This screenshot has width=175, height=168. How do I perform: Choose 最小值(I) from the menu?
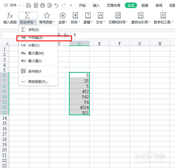point(38,61)
